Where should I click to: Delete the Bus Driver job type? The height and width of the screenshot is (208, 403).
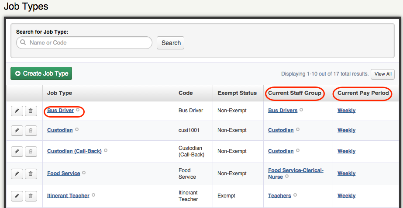(31, 111)
